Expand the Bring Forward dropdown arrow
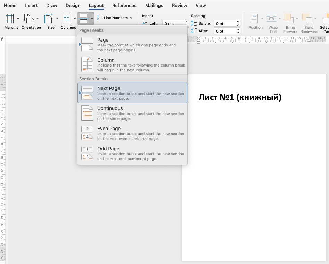329x264 pixels. pos(297,18)
